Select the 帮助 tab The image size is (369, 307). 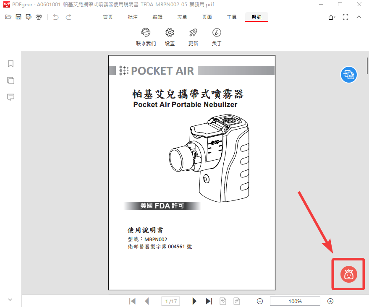pos(256,17)
